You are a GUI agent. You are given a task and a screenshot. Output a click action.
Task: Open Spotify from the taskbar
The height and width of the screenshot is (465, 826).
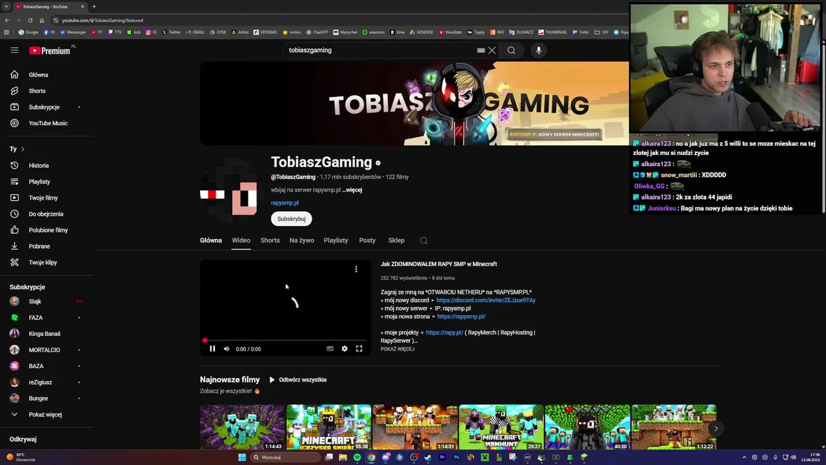(357, 457)
